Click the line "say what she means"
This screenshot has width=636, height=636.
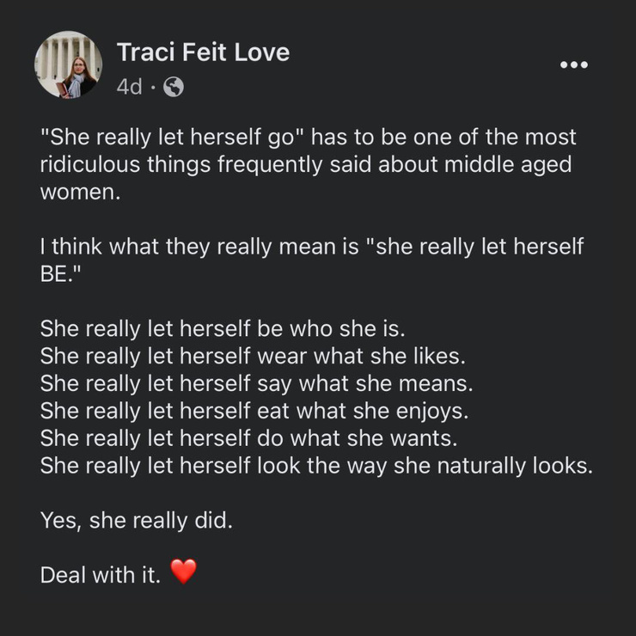point(257,383)
